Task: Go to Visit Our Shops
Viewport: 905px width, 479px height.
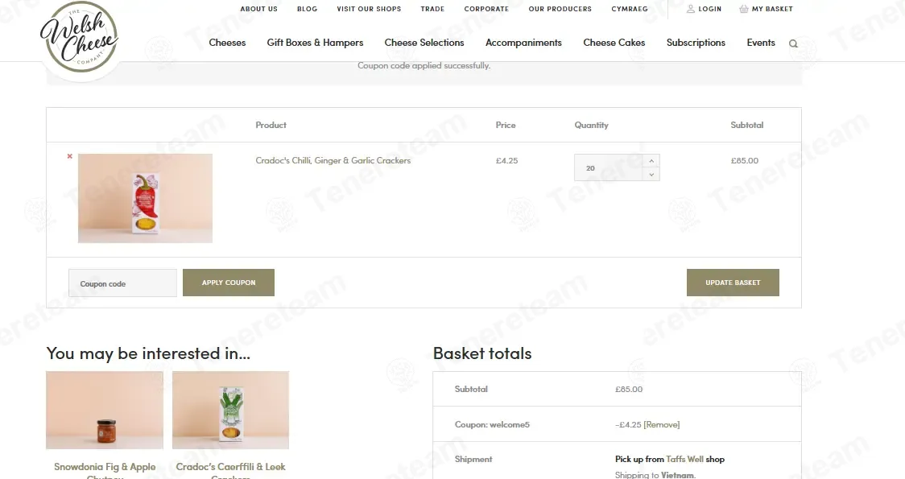Action: (x=369, y=9)
